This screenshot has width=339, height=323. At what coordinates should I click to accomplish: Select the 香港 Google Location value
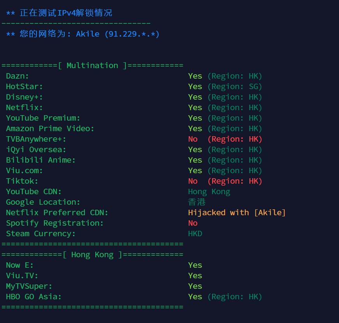pyautogui.click(x=197, y=202)
